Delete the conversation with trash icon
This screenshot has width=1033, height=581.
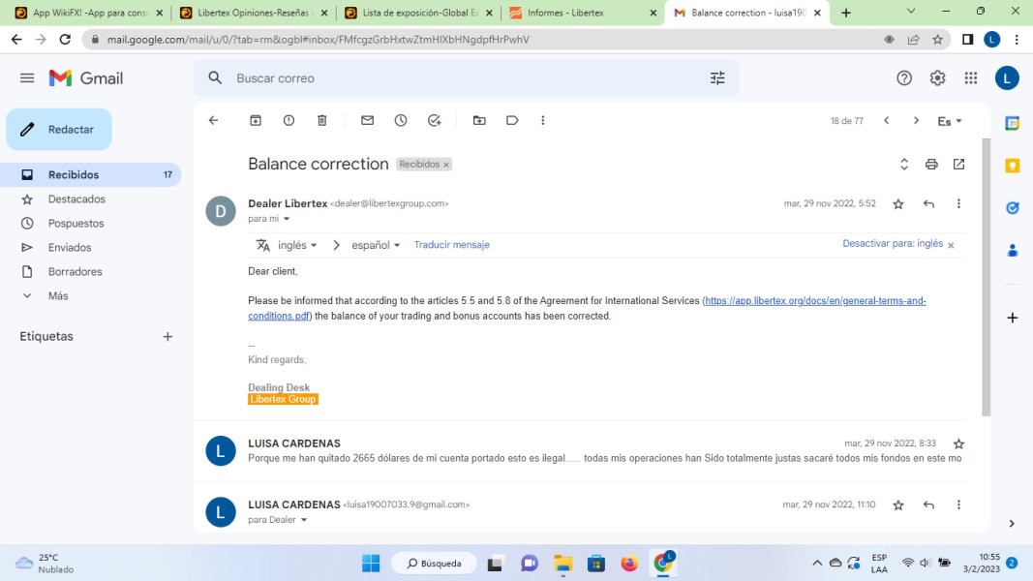pos(322,120)
